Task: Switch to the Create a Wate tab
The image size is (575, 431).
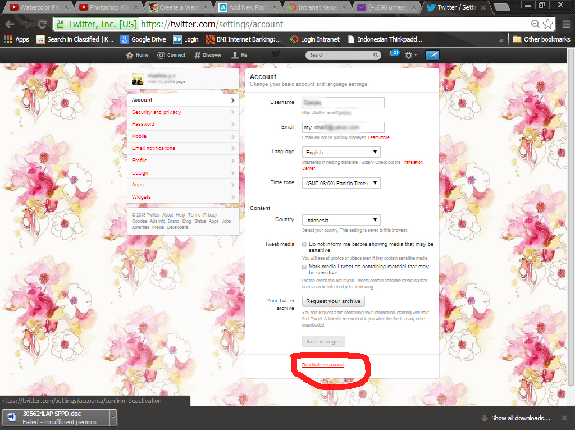Action: pyautogui.click(x=177, y=7)
